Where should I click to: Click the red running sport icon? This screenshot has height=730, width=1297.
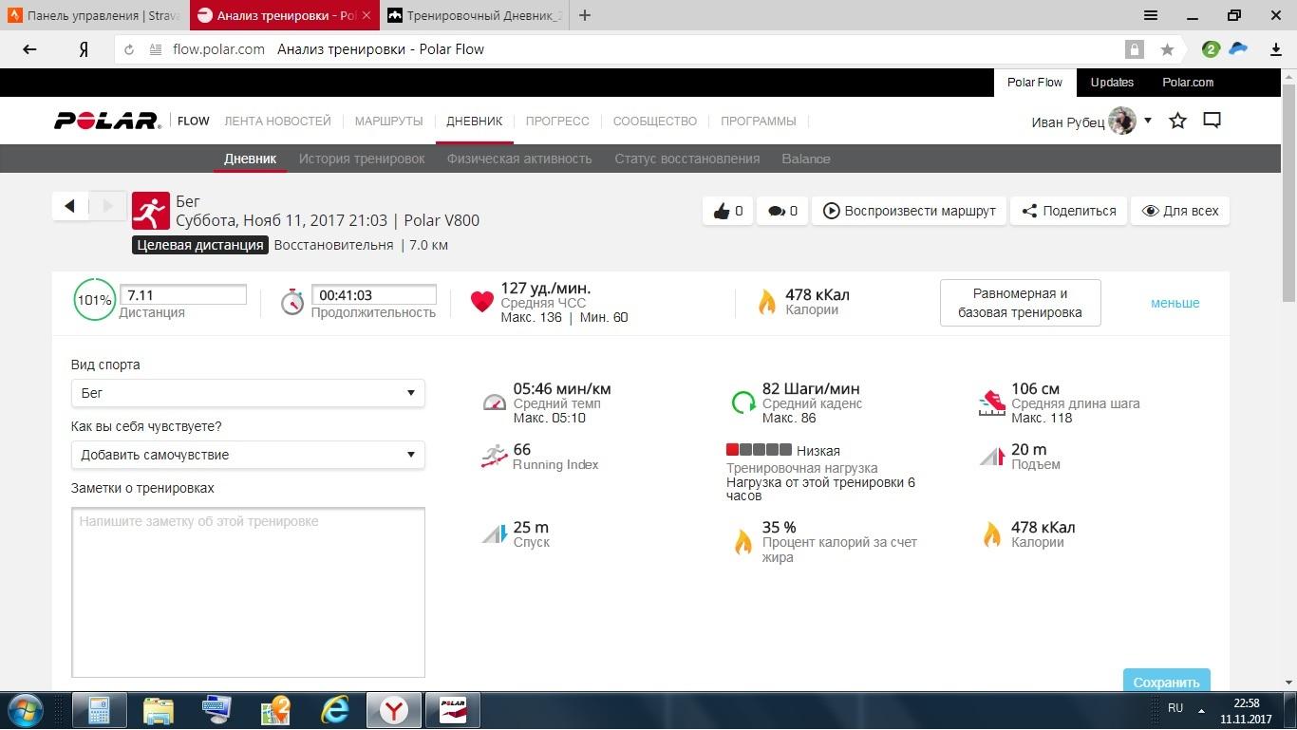pos(150,211)
